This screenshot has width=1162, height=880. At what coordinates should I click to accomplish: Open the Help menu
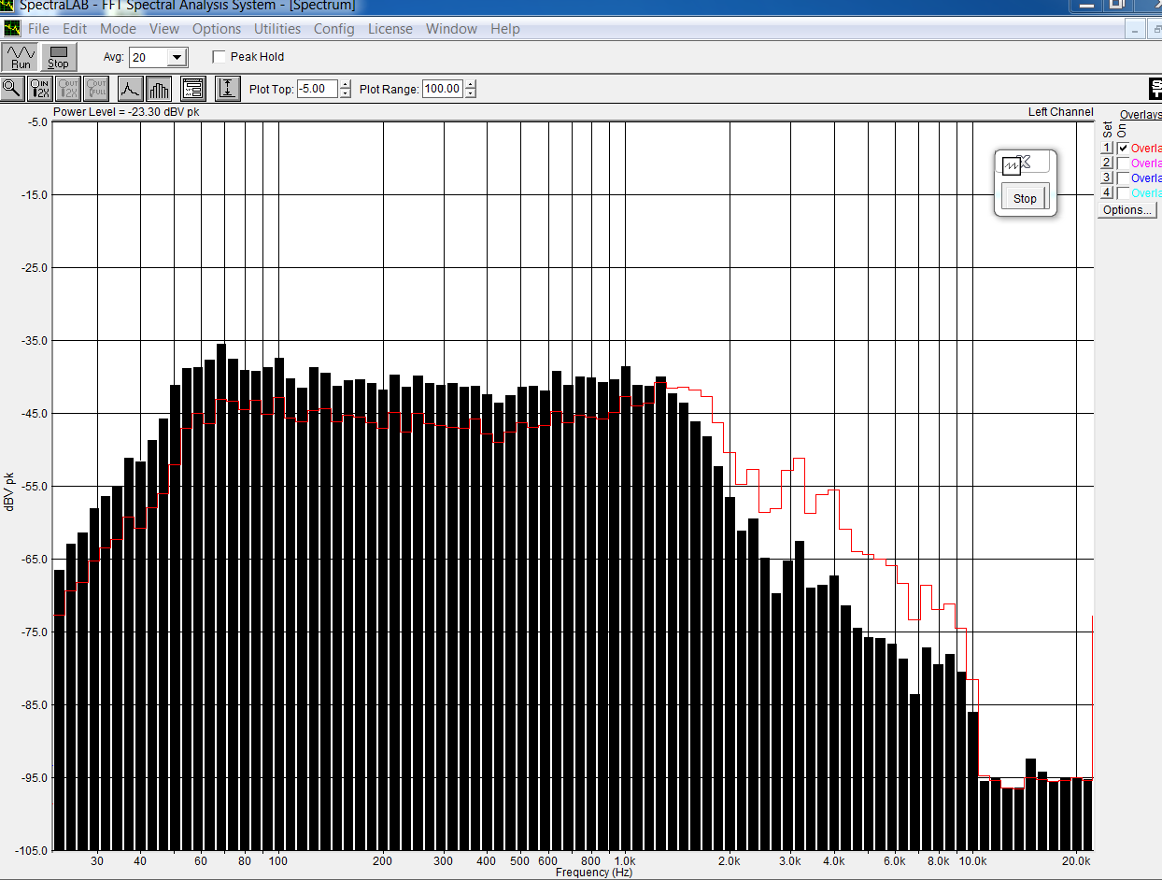coord(505,29)
